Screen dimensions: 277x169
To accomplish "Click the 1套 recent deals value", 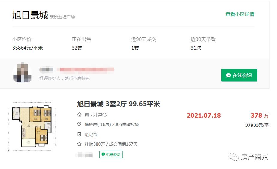I will point(135,48).
